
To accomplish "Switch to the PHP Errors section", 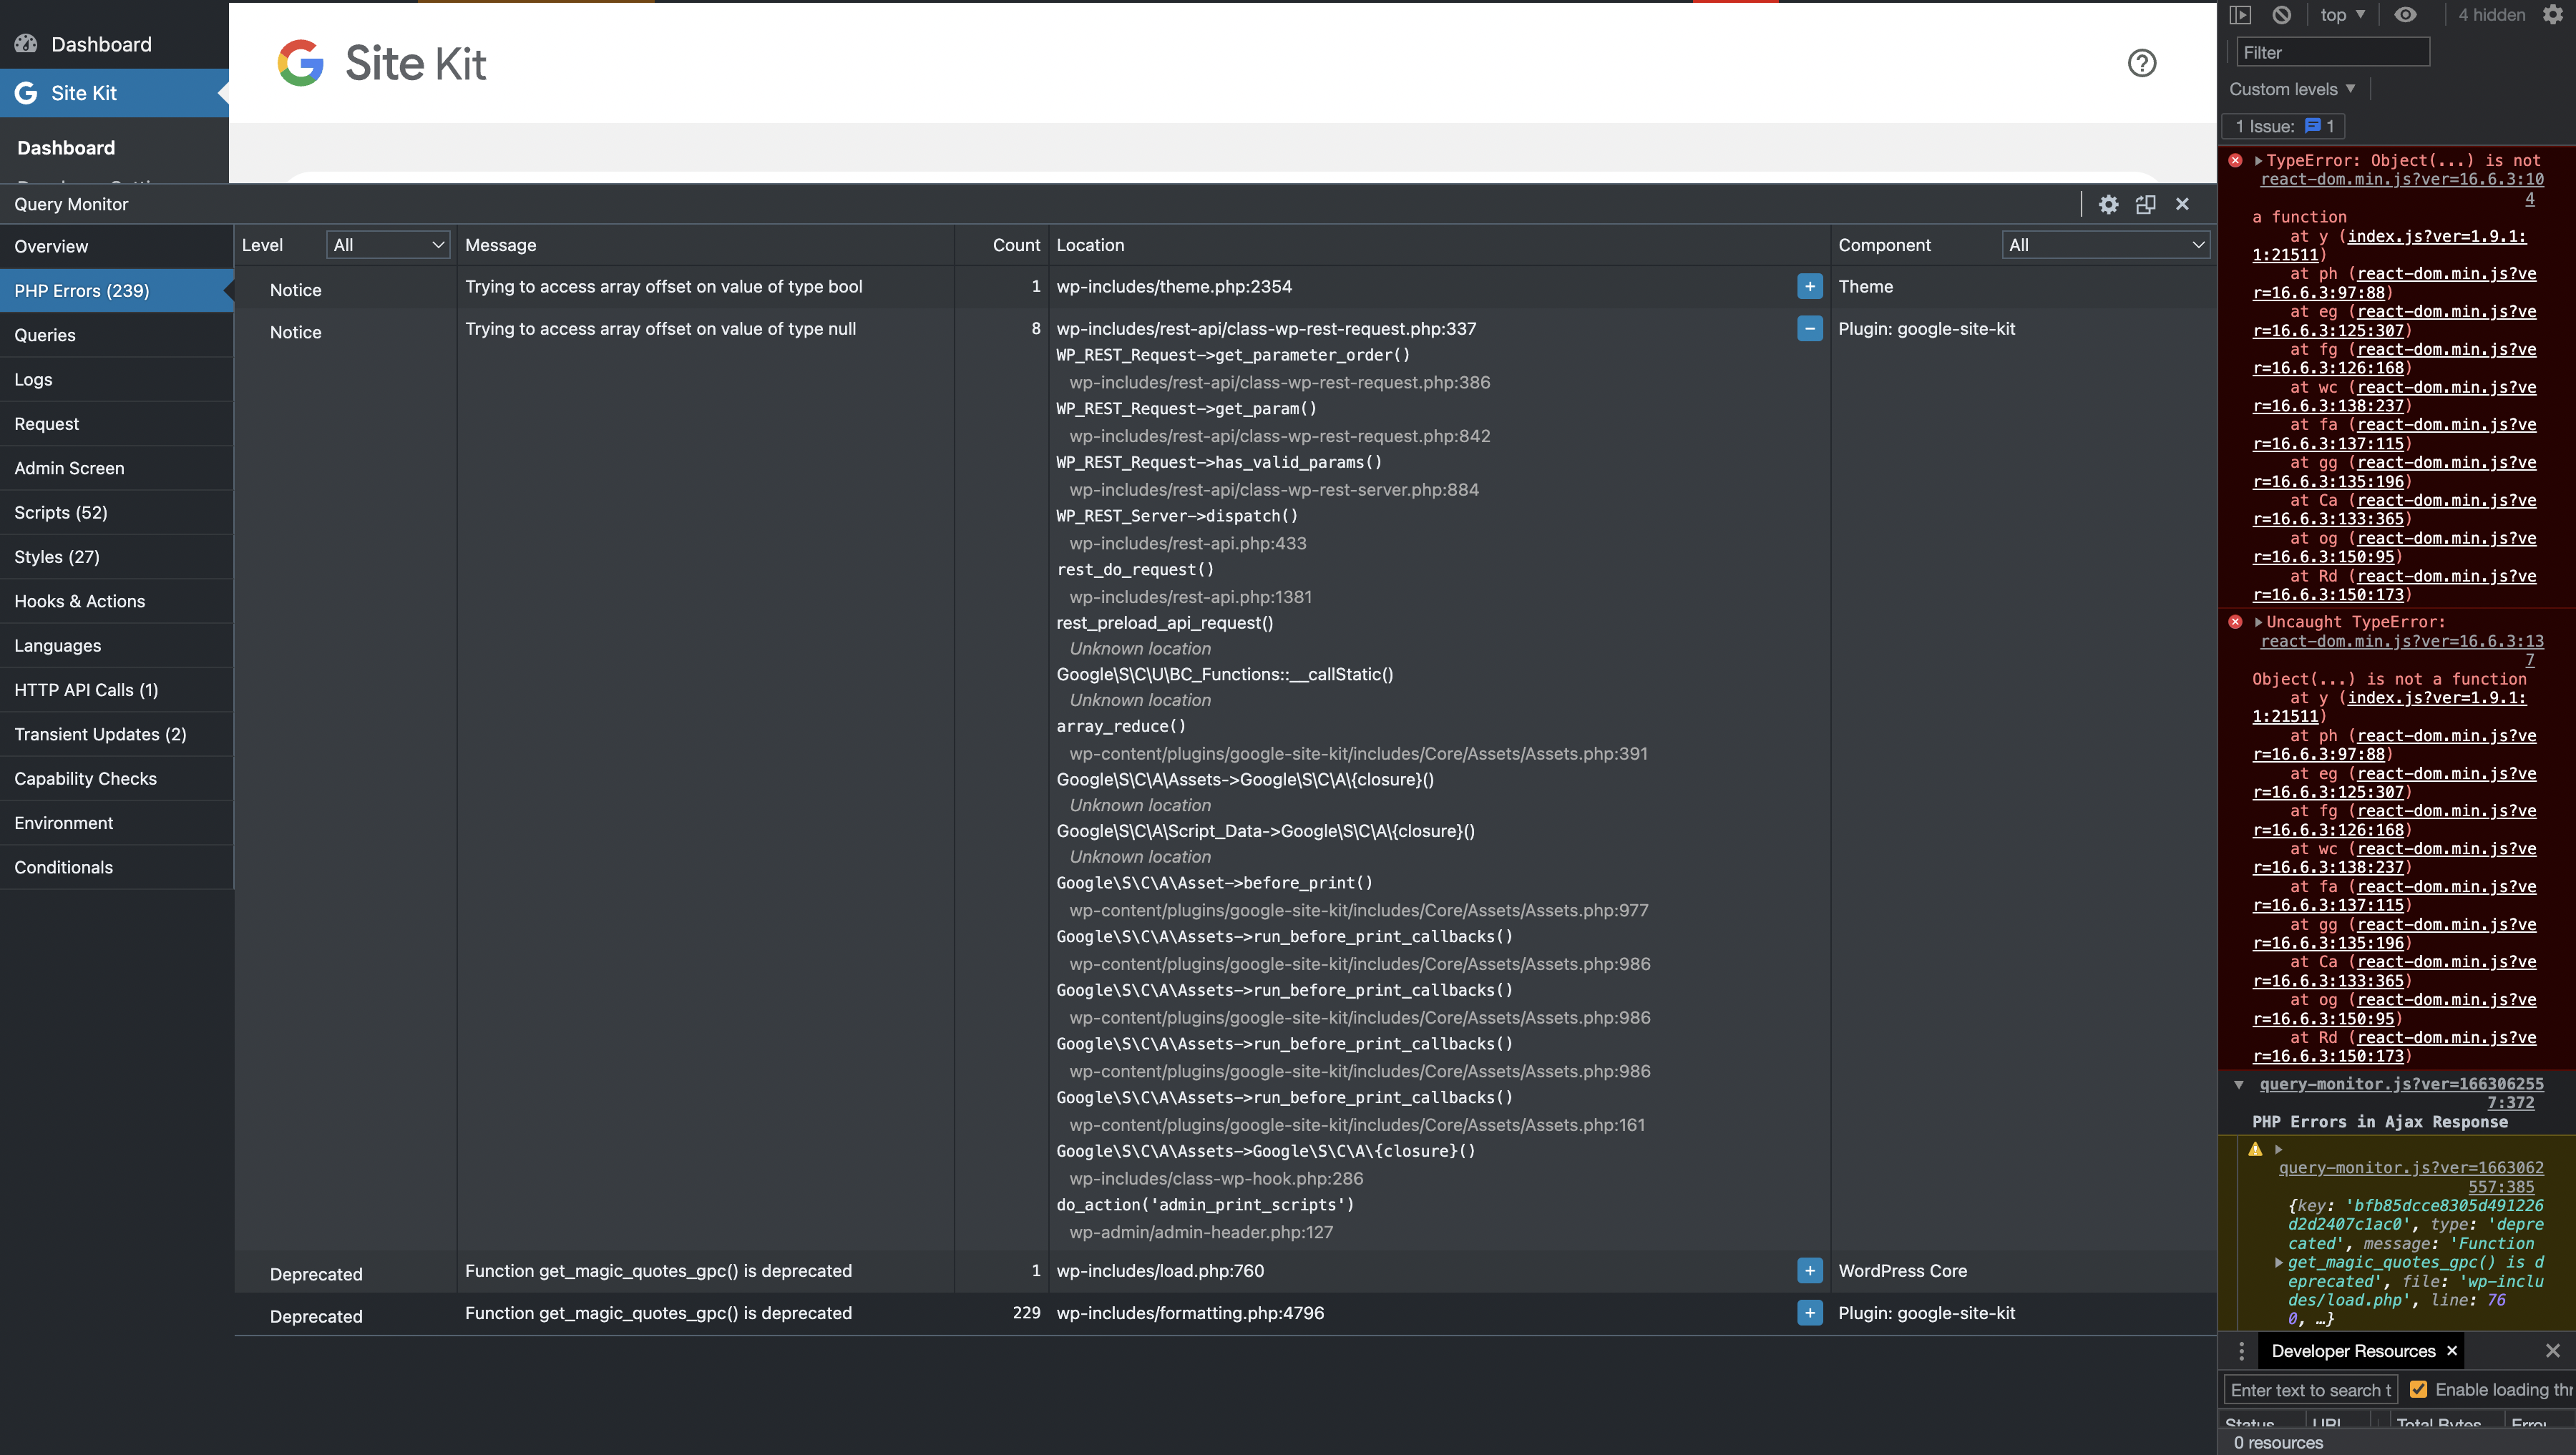I will 81,290.
